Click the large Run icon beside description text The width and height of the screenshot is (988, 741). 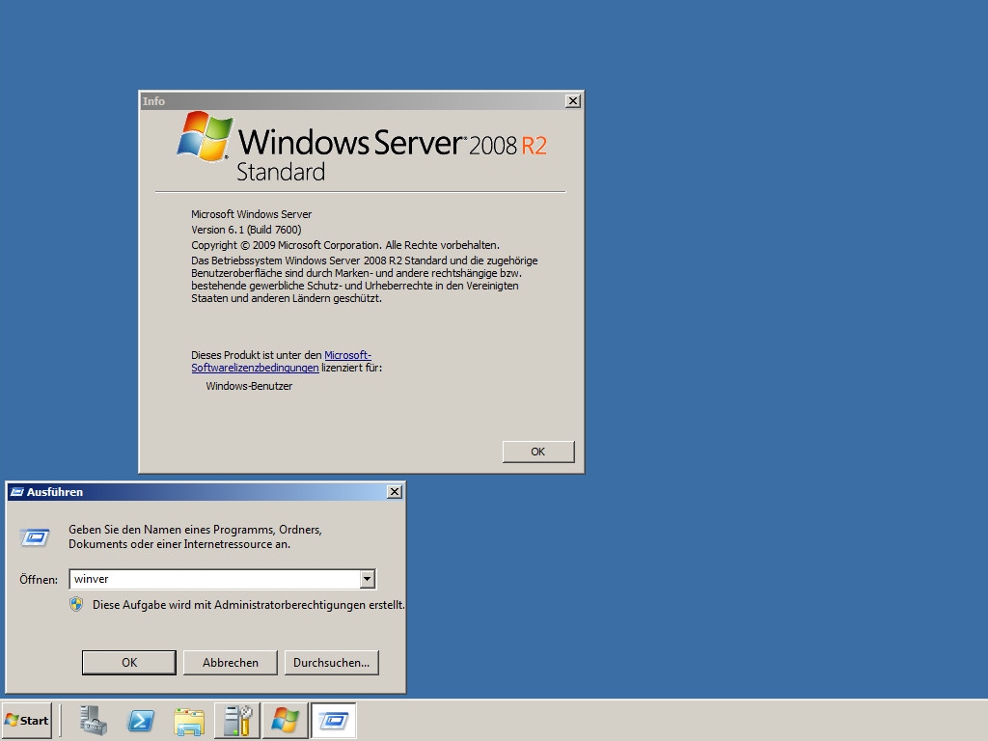(x=36, y=536)
